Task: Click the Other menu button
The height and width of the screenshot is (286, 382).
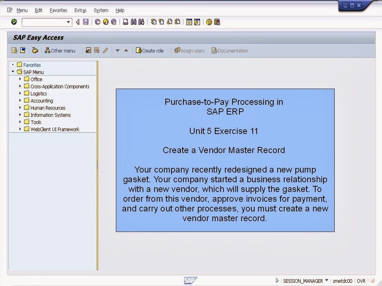Action: [60, 50]
